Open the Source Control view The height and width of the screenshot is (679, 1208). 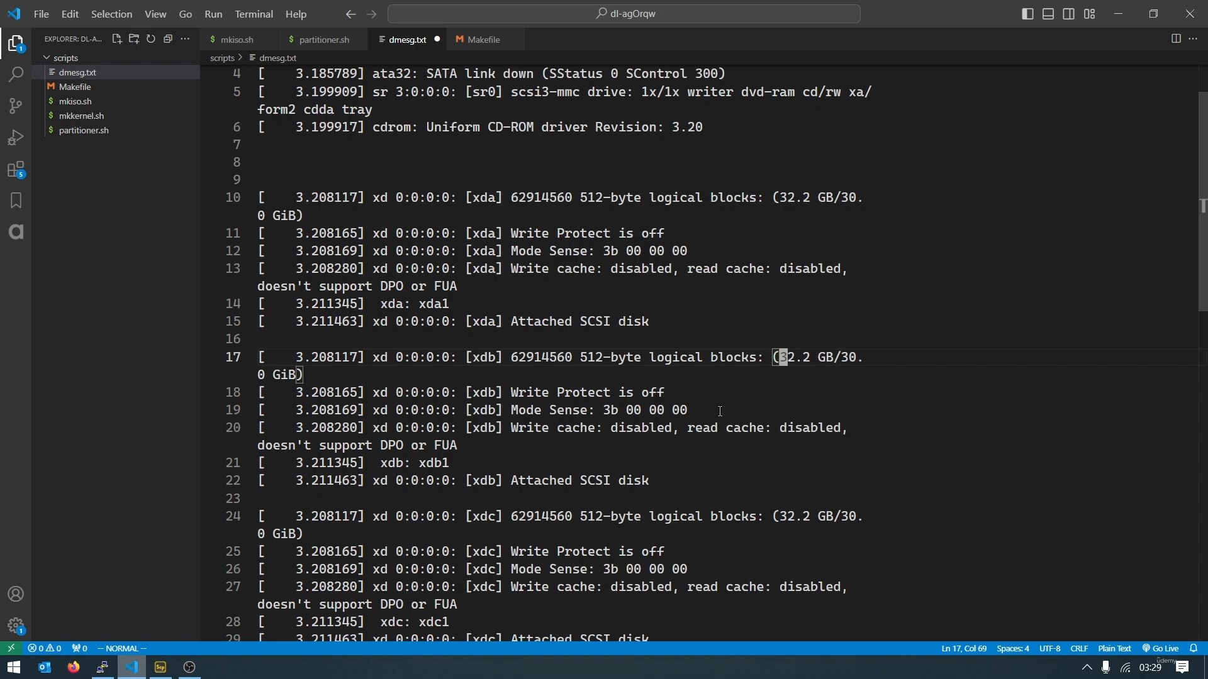(16, 106)
